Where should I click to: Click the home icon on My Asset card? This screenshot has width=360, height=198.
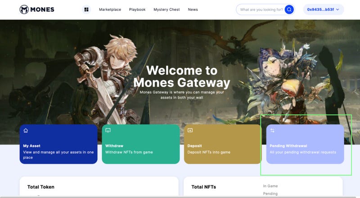click(x=26, y=130)
